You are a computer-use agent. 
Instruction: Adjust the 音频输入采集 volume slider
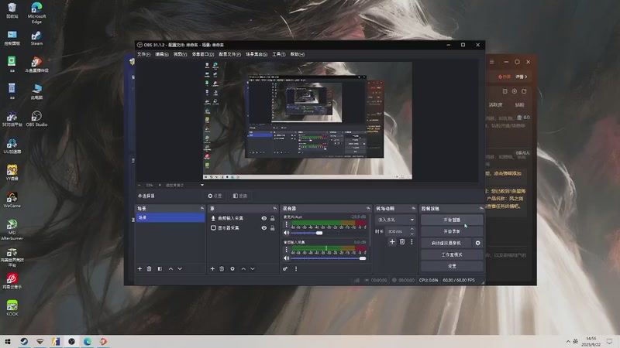pyautogui.click(x=328, y=258)
